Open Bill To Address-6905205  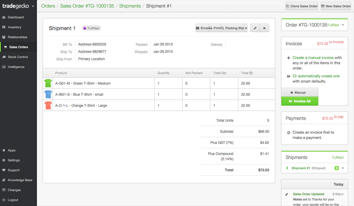(x=92, y=44)
